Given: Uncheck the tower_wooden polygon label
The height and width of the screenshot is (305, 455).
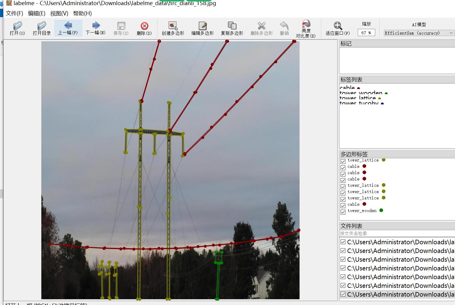Looking at the screenshot, I should [343, 212].
